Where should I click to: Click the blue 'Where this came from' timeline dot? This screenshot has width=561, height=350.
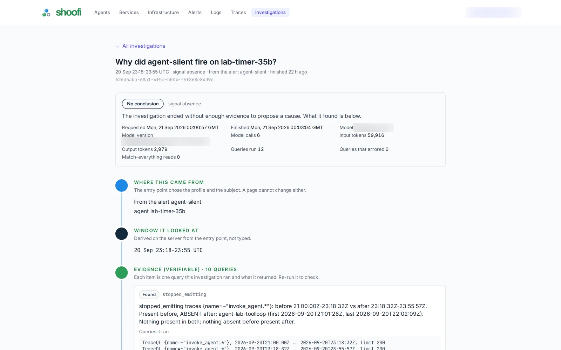(x=122, y=185)
